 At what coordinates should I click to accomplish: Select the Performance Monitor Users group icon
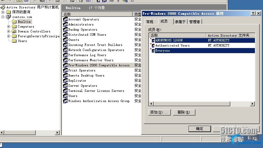[65, 60]
